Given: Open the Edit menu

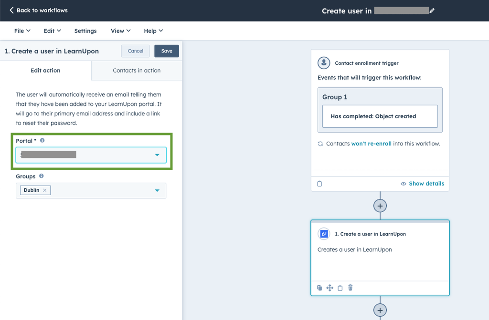Looking at the screenshot, I should (x=52, y=31).
